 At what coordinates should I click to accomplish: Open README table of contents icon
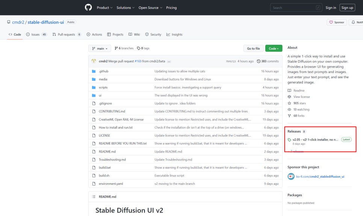click(94, 196)
